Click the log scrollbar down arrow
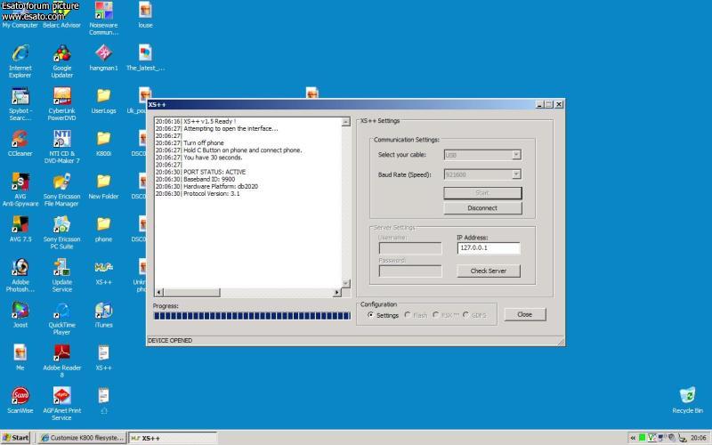The height and width of the screenshot is (445, 712). tap(346, 284)
